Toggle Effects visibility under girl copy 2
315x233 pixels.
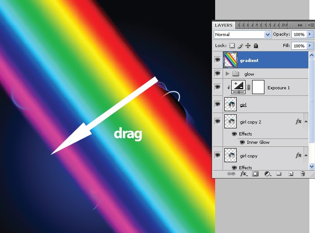click(234, 134)
